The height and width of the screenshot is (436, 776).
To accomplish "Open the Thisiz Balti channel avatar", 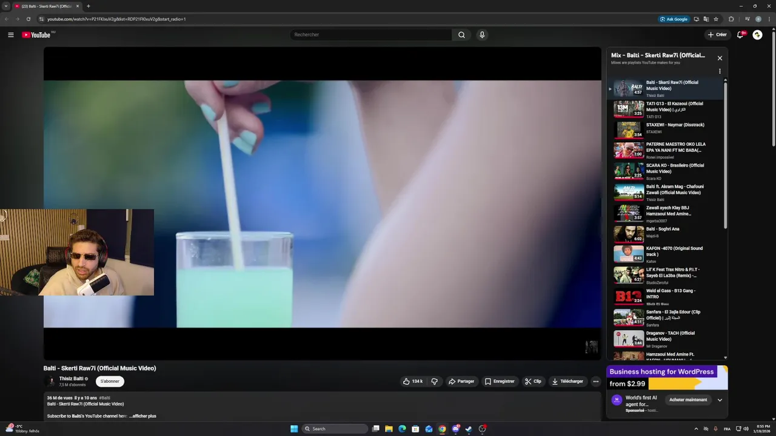I will tap(51, 381).
